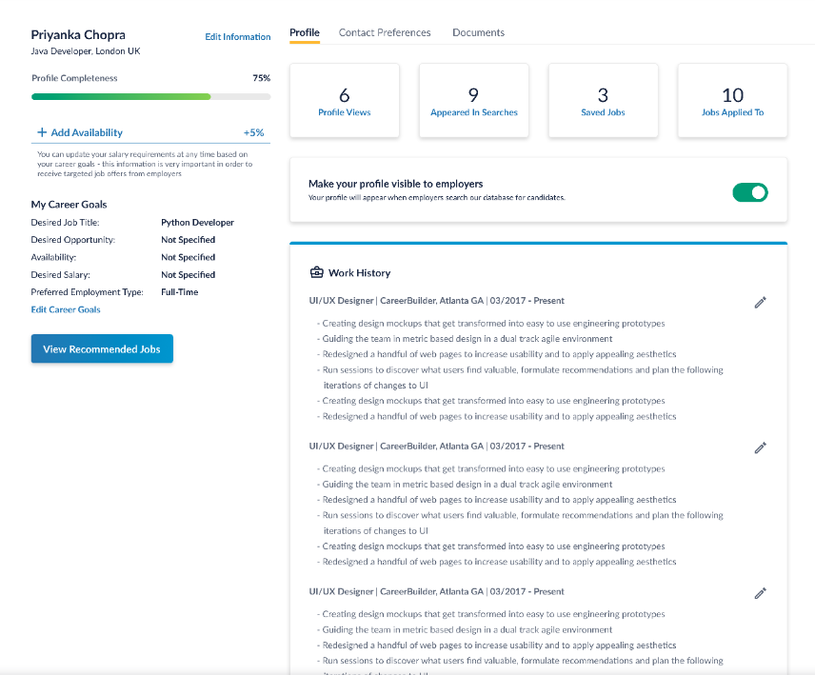Open the Jobs Applied To card
The width and height of the screenshot is (815, 675).
(x=732, y=101)
